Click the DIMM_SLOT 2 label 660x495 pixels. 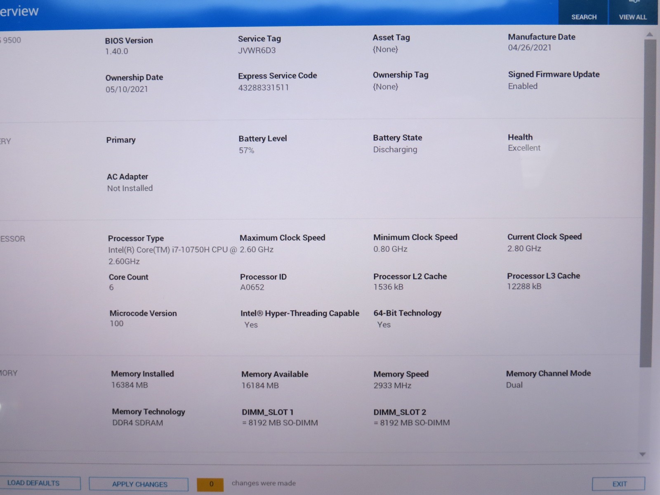[400, 412]
